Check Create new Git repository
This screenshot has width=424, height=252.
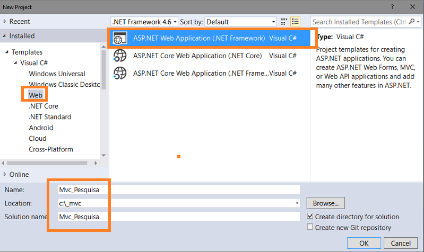pyautogui.click(x=310, y=227)
